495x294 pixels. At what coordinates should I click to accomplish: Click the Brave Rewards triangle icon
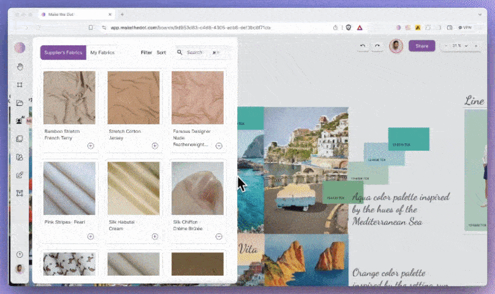[x=360, y=28]
